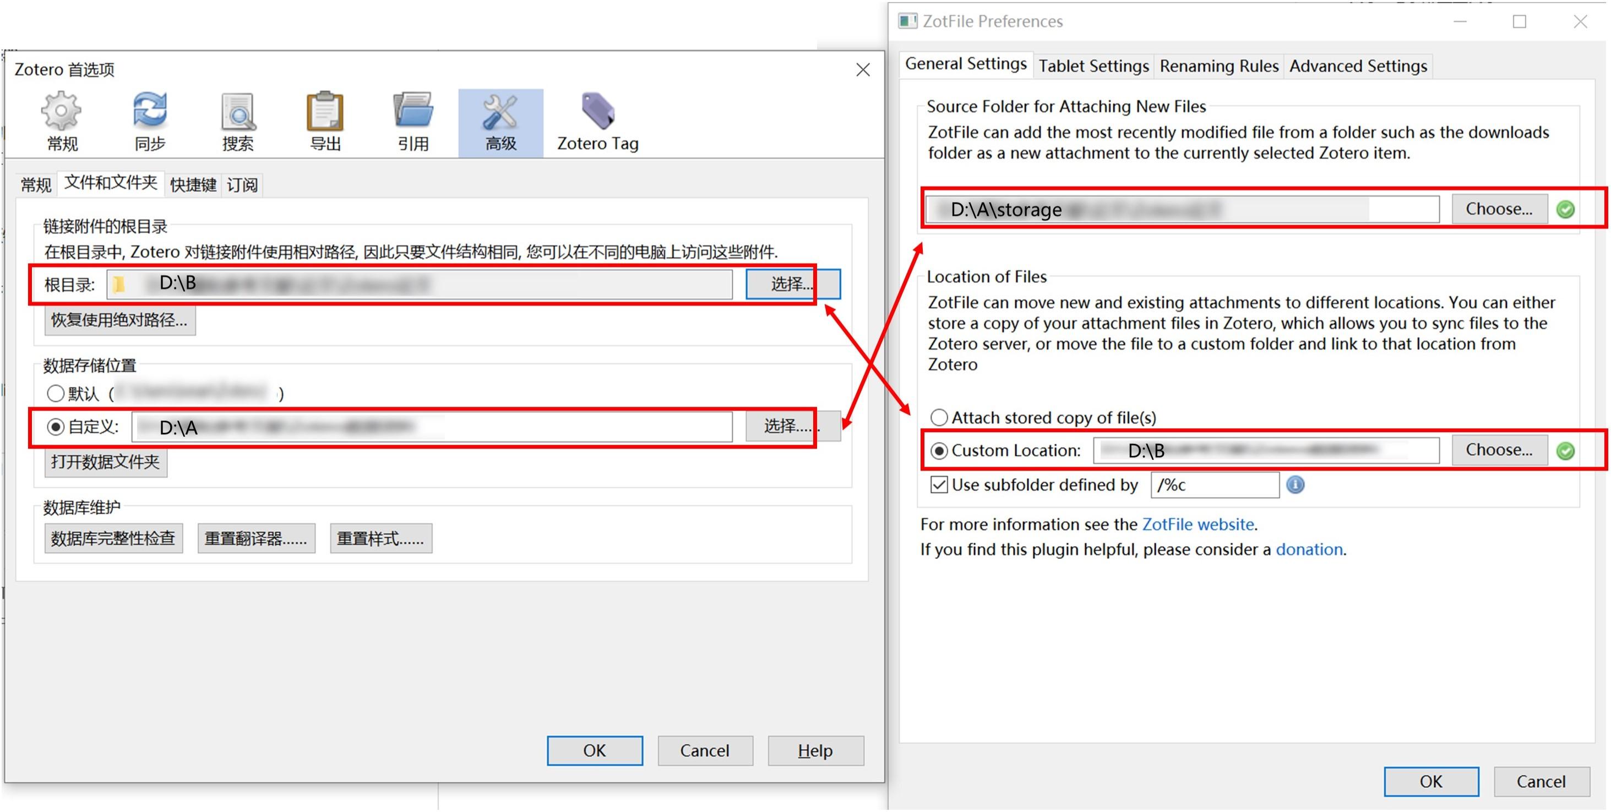The height and width of the screenshot is (812, 1611).
Task: Click 数据库完整性检查 database integrity button
Action: tap(113, 539)
